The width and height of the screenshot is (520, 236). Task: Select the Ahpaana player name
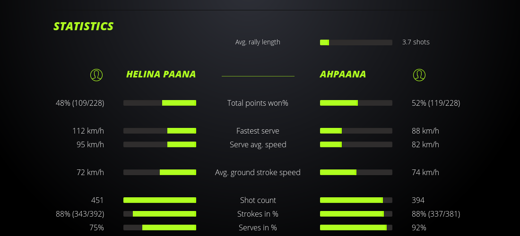tap(343, 75)
